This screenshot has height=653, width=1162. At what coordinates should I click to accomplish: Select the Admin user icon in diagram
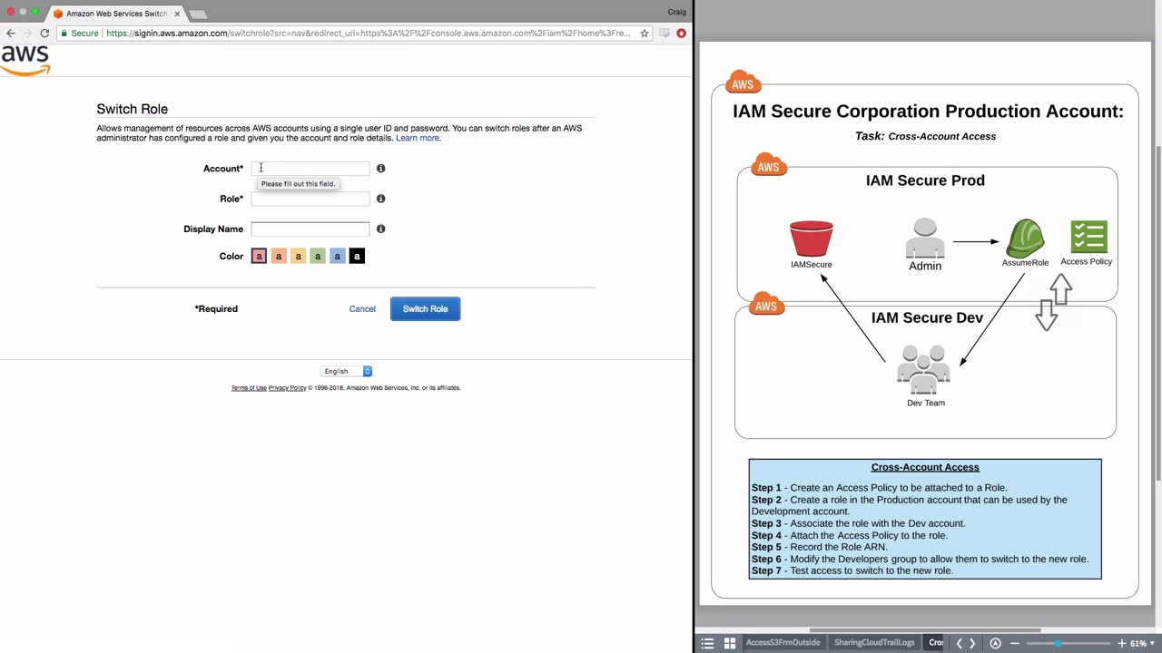click(925, 238)
